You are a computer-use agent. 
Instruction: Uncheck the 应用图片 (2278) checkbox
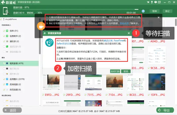(x=4, y=79)
